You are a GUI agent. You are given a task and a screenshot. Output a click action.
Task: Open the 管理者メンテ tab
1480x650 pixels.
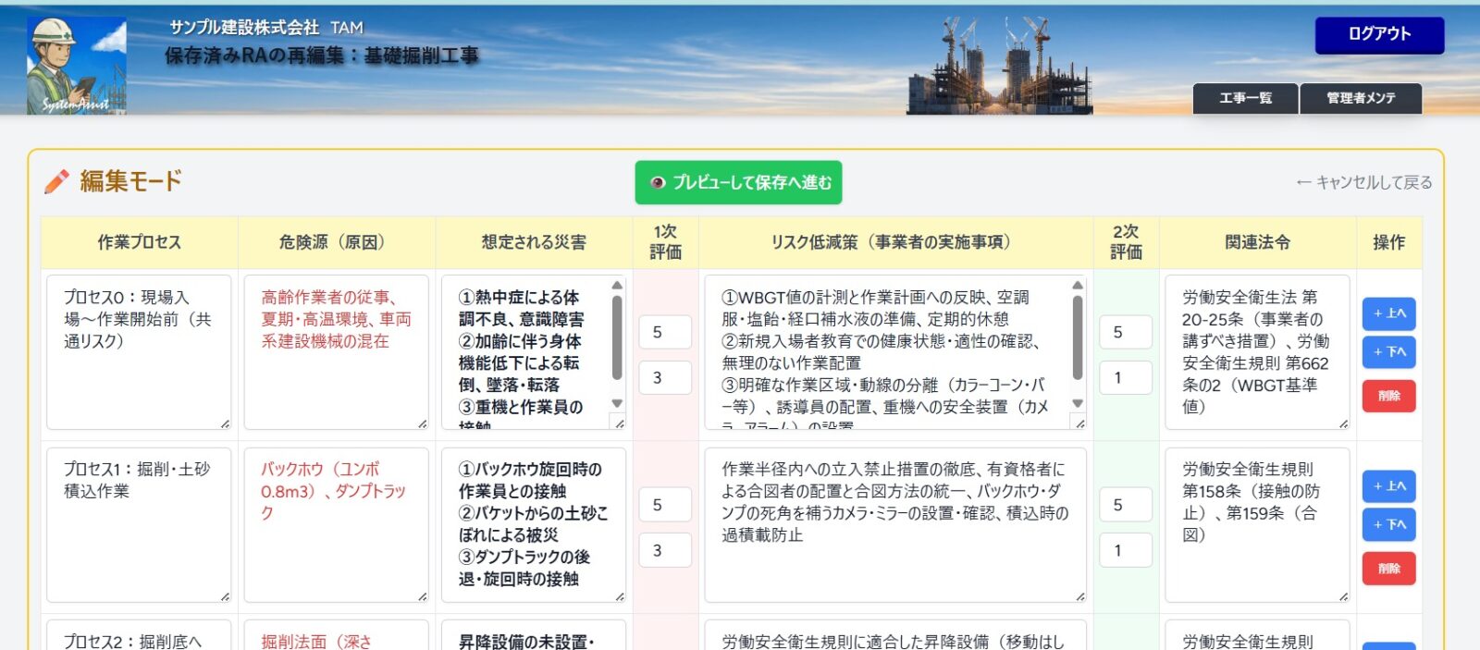pyautogui.click(x=1361, y=98)
